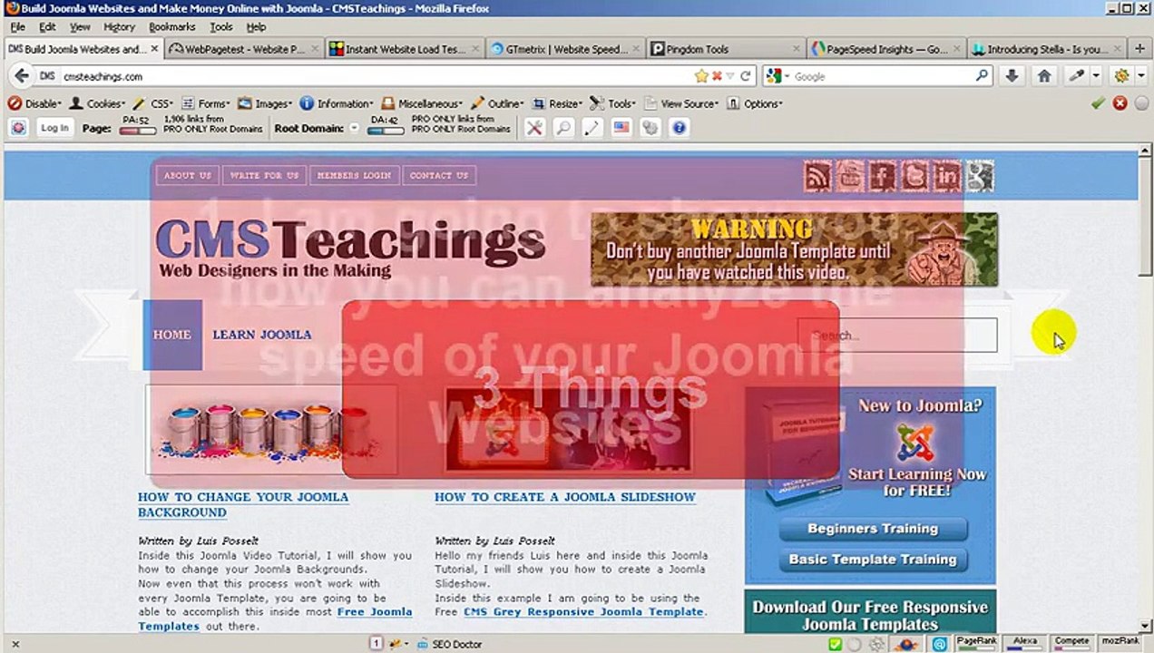
Task: Expand the search engine selector dropdown
Action: tap(778, 76)
